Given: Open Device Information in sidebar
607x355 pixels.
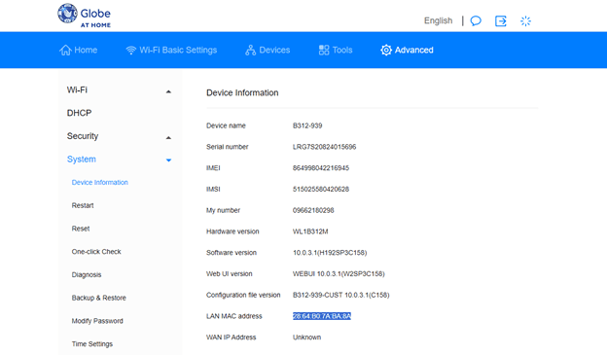Looking at the screenshot, I should 100,182.
